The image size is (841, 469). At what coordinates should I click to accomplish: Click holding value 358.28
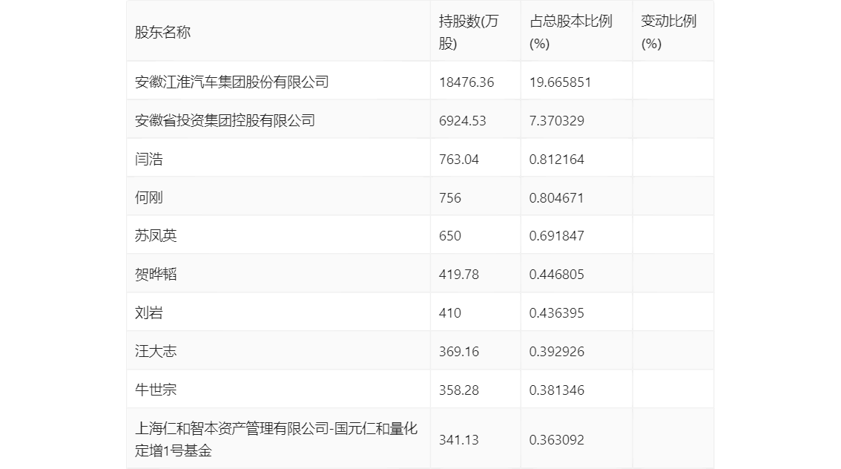pos(459,390)
